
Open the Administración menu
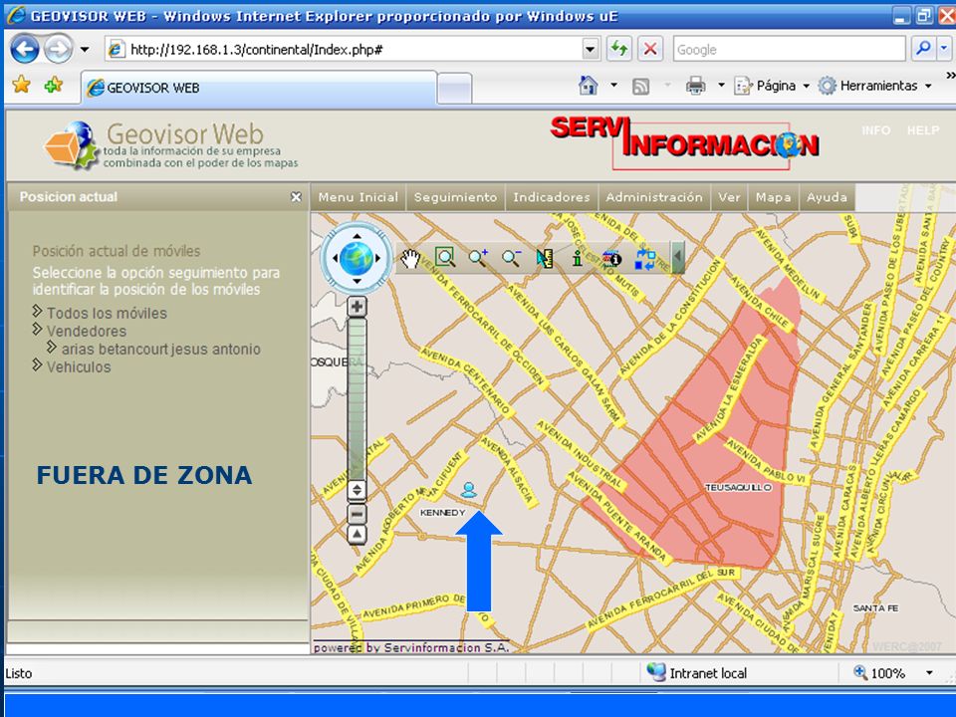click(x=654, y=197)
